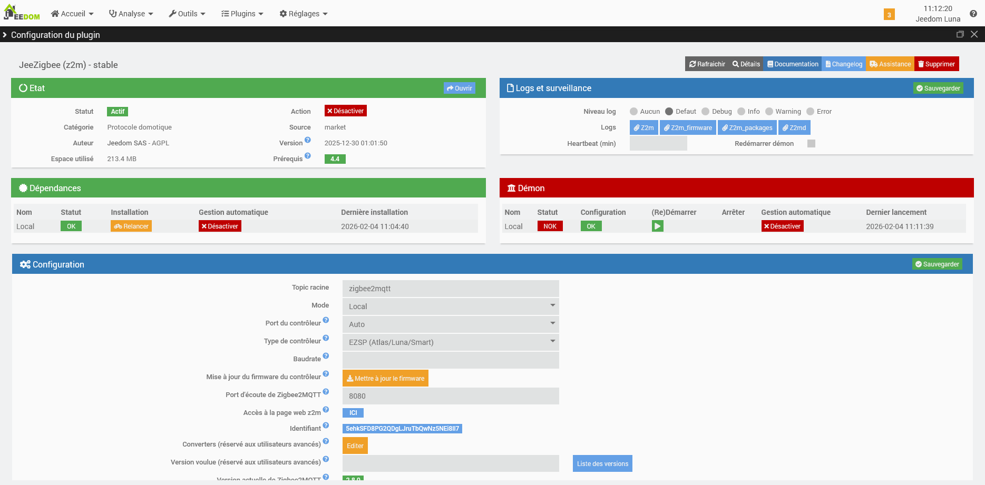Click help icon for Converters
Viewport: 985px width, 485px height.
coord(326,441)
